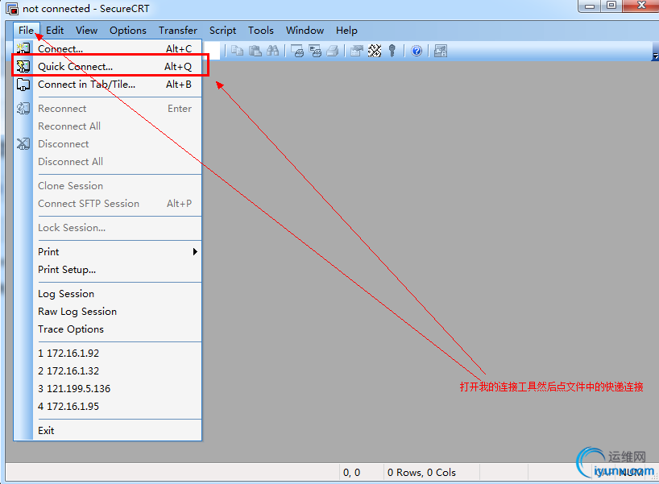Click the '0 Rows, 0 Cols' status text

tap(421, 473)
